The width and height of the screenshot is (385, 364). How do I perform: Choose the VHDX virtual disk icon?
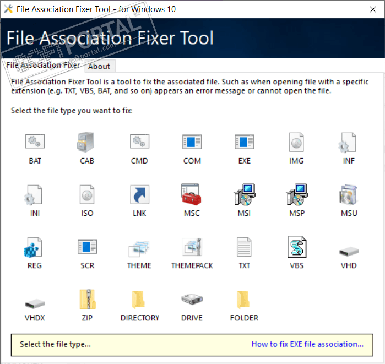(x=35, y=304)
